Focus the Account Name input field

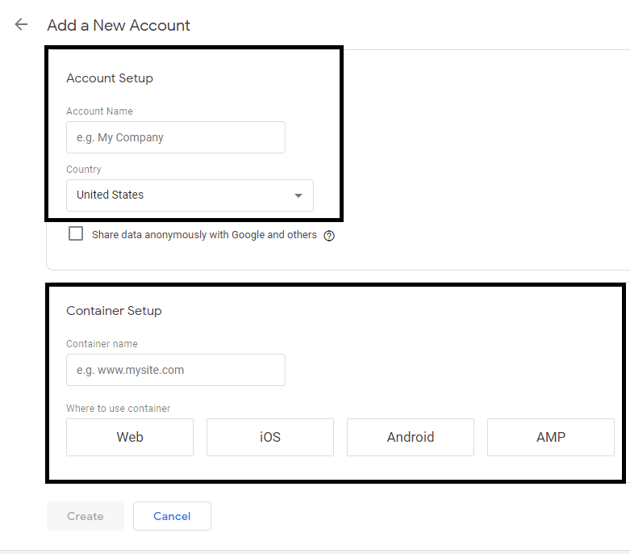point(175,137)
